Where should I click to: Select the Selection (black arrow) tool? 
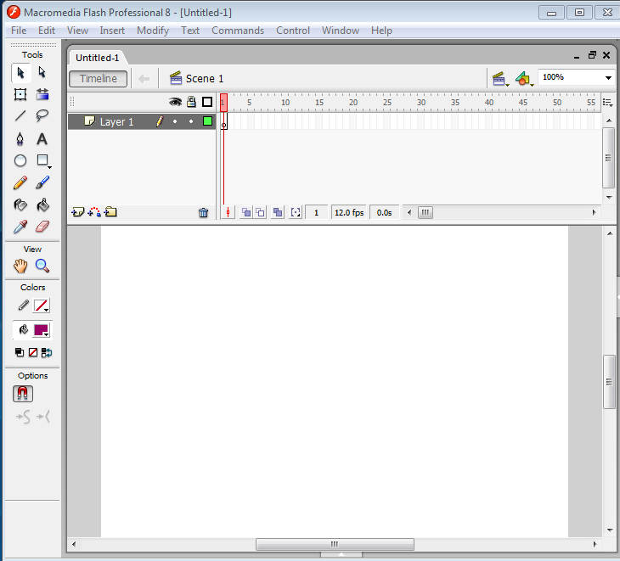20,73
